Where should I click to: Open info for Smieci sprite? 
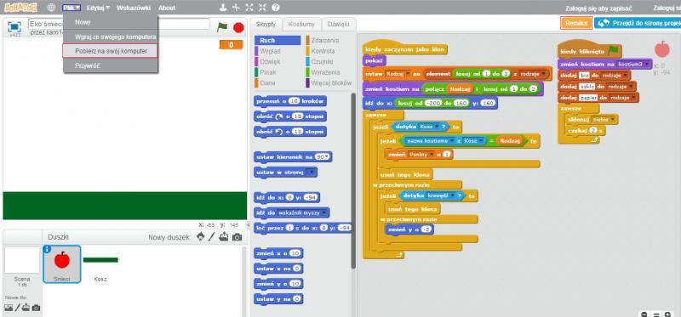pyautogui.click(x=48, y=249)
